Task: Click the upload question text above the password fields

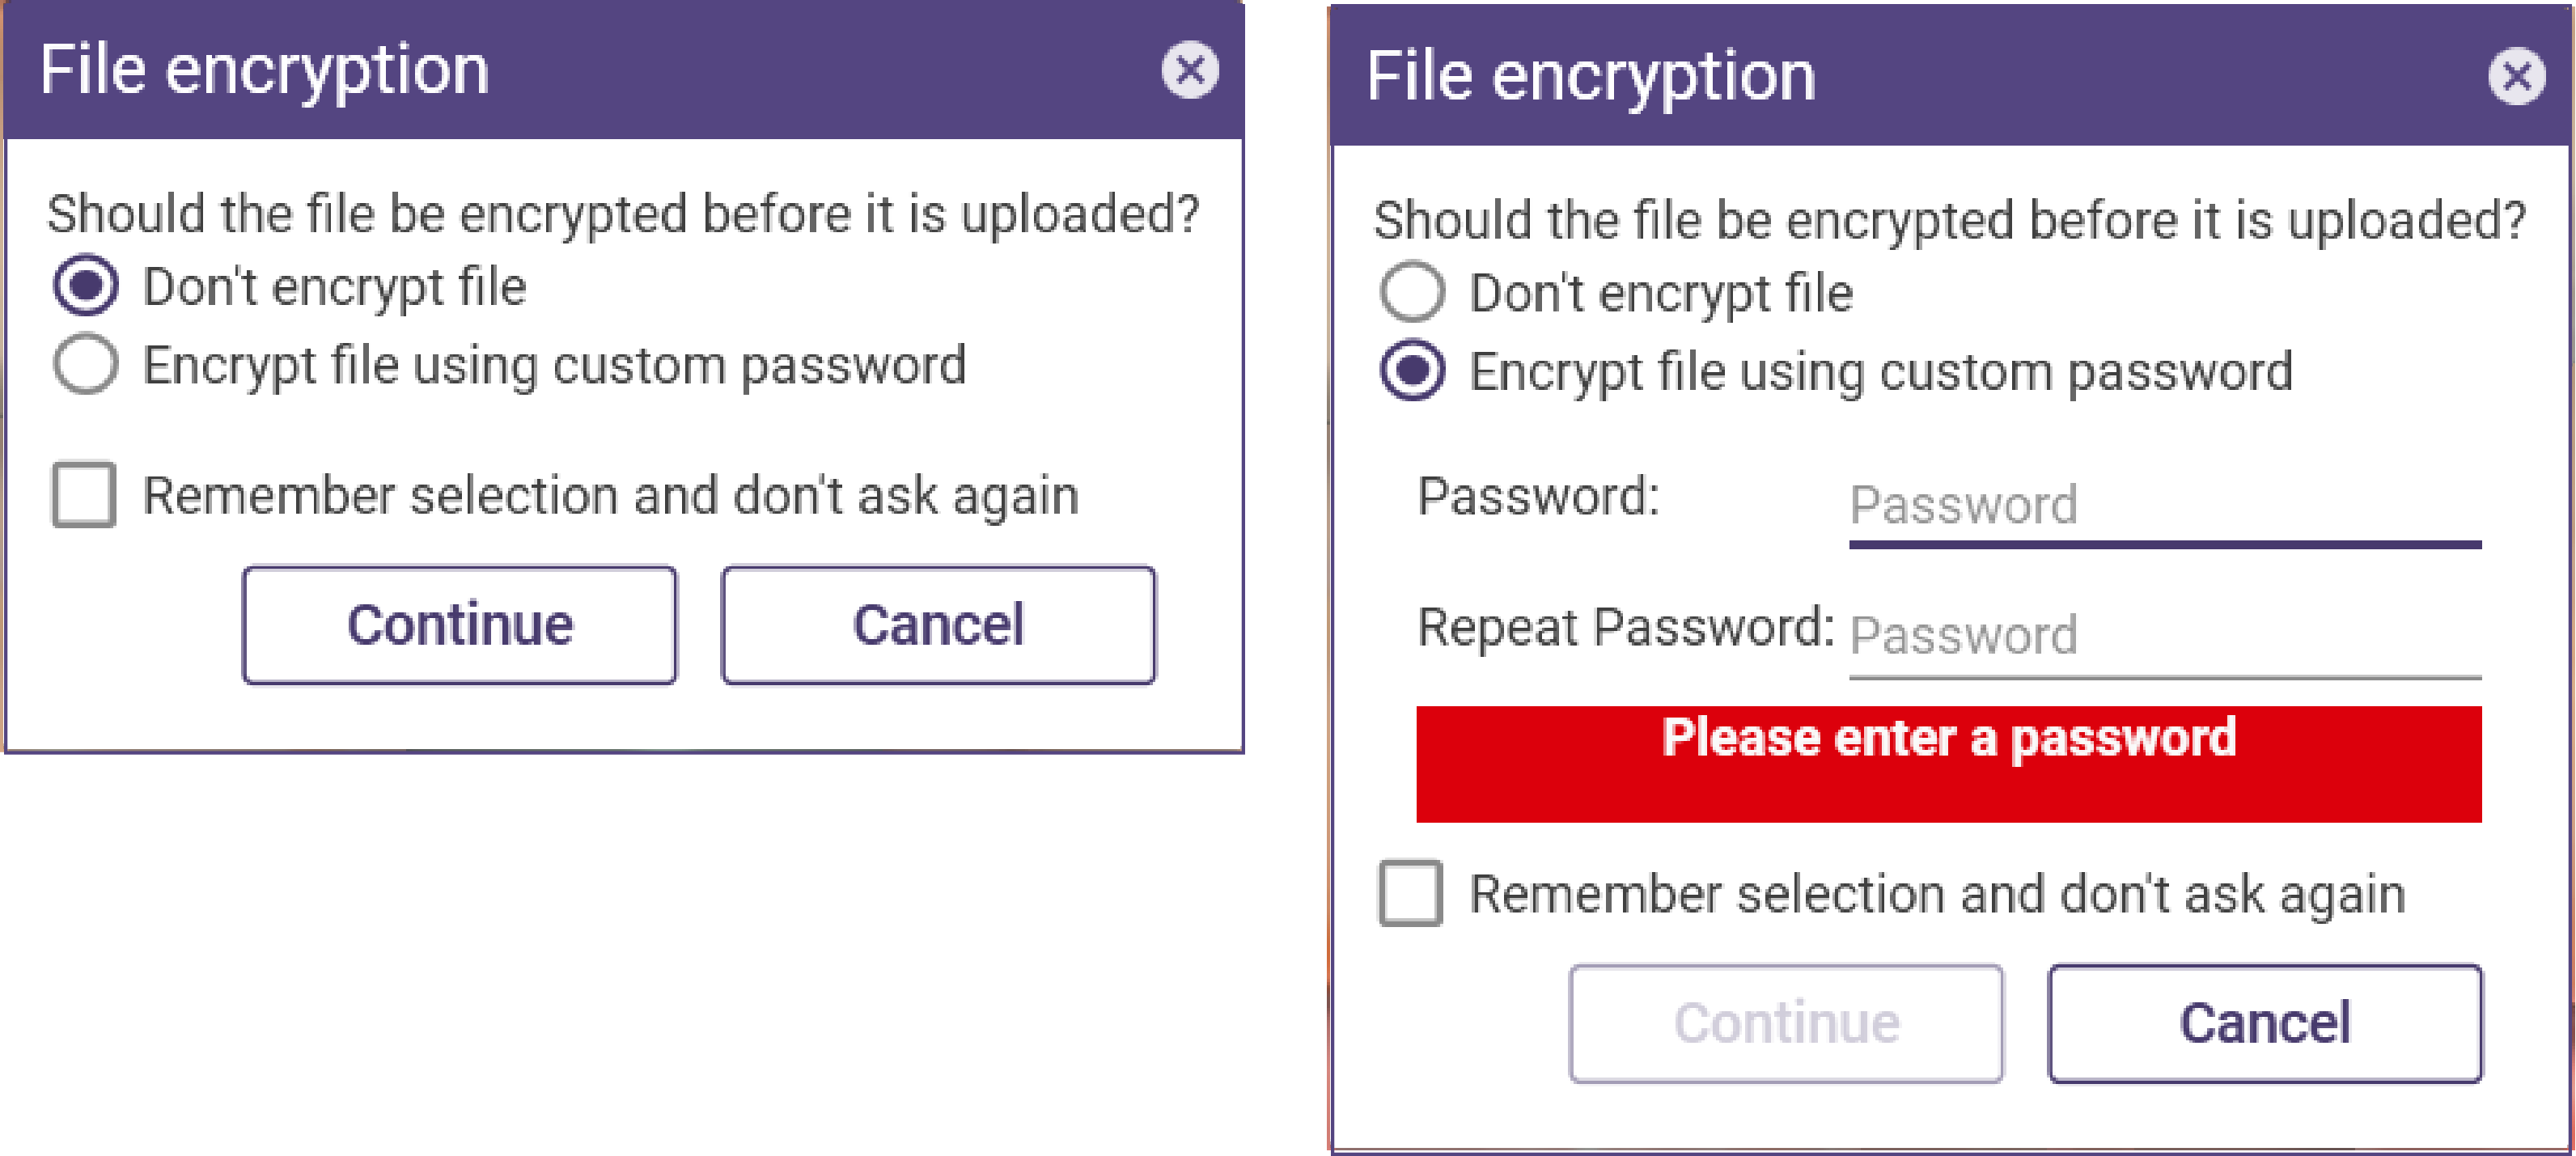Action: (x=1949, y=220)
